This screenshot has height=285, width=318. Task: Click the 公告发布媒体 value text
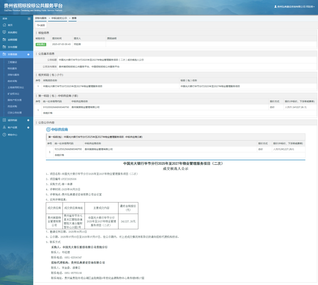[x=89, y=67]
